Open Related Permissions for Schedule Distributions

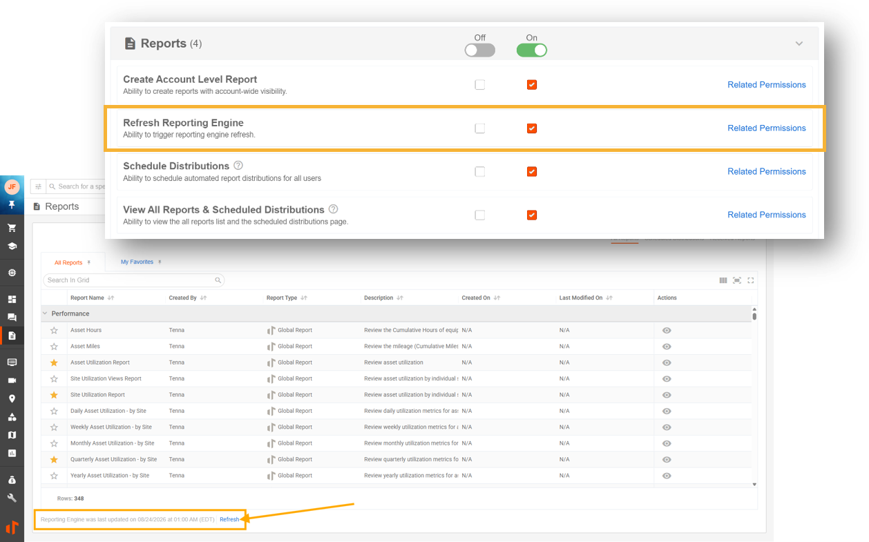(767, 172)
